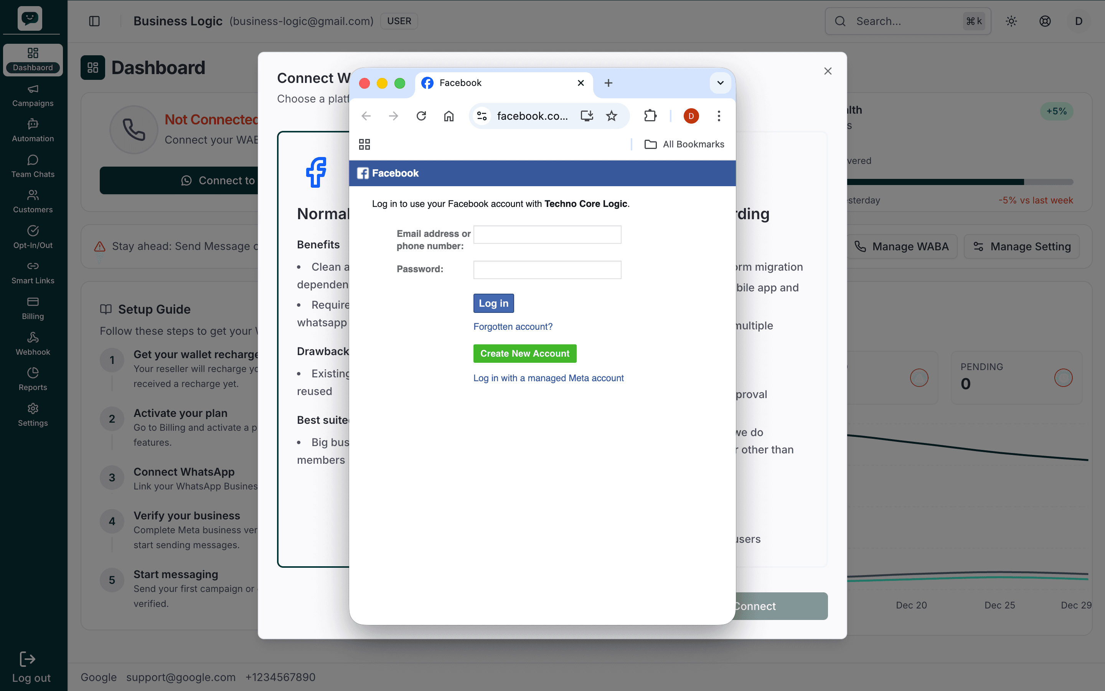Open a new browser tab

click(x=608, y=83)
